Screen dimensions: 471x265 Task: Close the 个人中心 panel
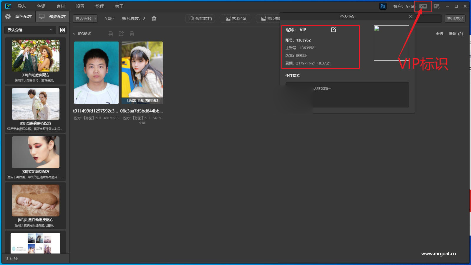click(x=410, y=16)
